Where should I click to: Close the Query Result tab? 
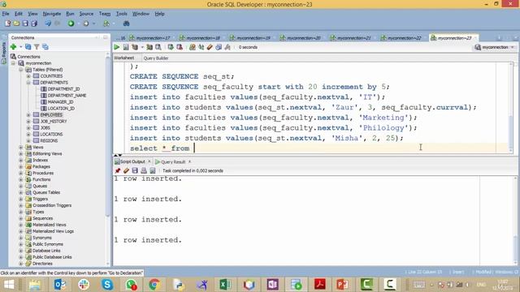[189, 161]
